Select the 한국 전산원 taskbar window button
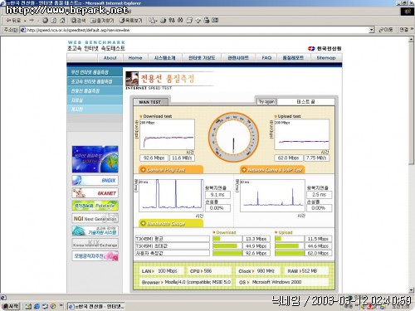Screen dimensions: 415x311 tap(96, 306)
